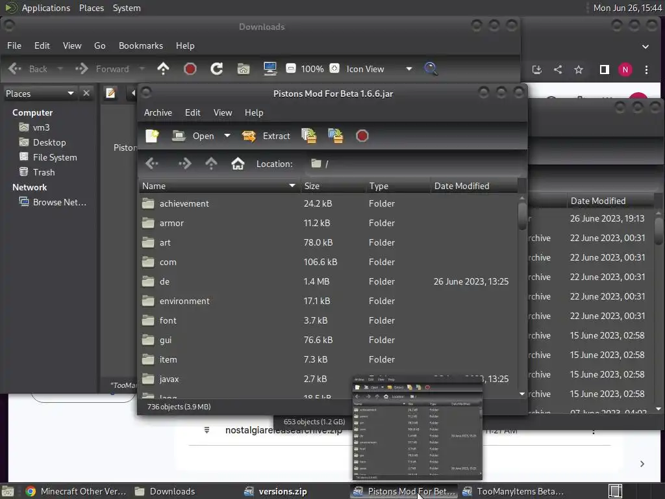This screenshot has height=499, width=665.
Task: Open the View menu in archive manager
Action: (x=223, y=112)
